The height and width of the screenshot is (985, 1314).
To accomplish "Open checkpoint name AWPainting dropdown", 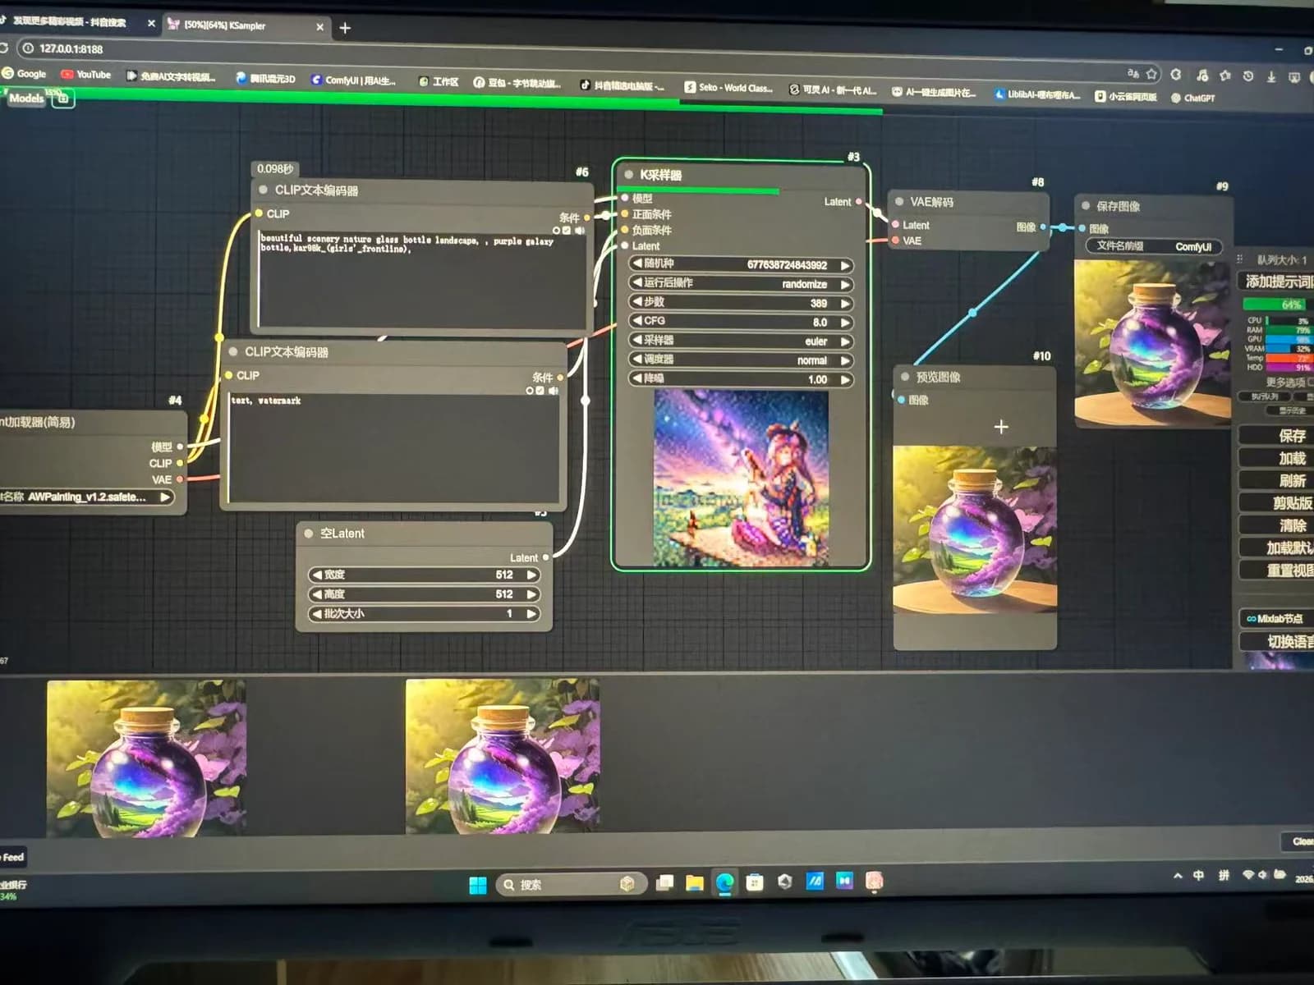I will 86,497.
